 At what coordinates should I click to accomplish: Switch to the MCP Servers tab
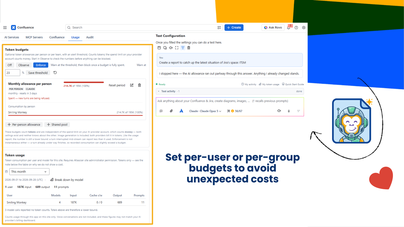34,37
